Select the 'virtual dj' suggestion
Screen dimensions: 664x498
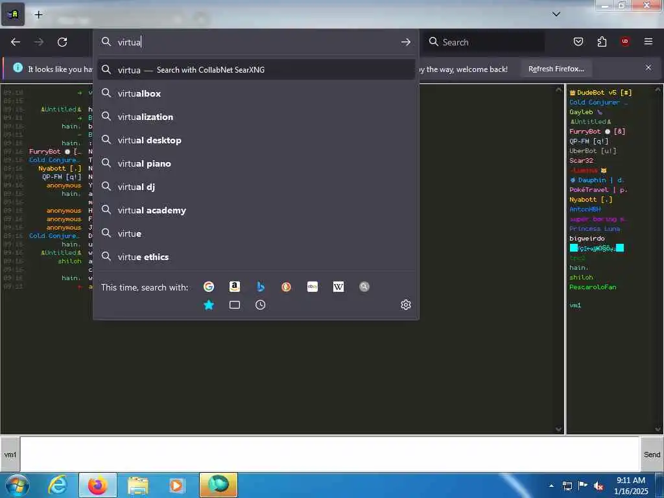pyautogui.click(x=256, y=186)
